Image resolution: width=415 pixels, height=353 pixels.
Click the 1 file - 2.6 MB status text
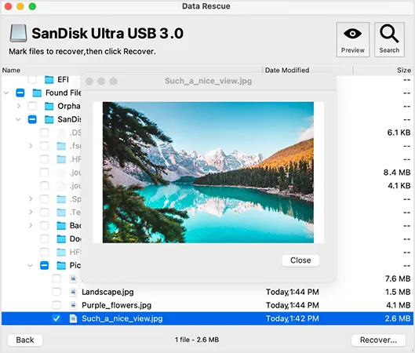197,340
